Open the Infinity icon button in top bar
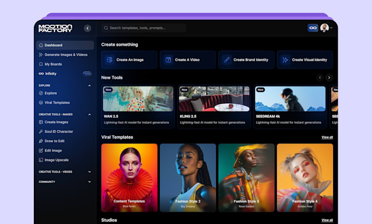The width and height of the screenshot is (372, 224). point(313,28)
